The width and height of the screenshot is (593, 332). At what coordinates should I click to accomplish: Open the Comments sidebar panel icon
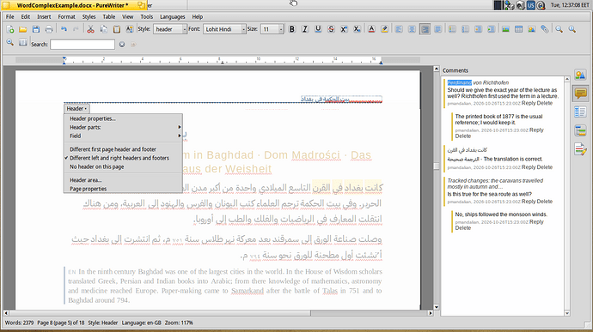580,93
